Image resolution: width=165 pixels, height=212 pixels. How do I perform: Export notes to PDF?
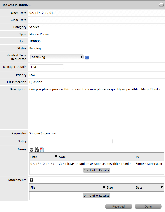(x=42, y=150)
